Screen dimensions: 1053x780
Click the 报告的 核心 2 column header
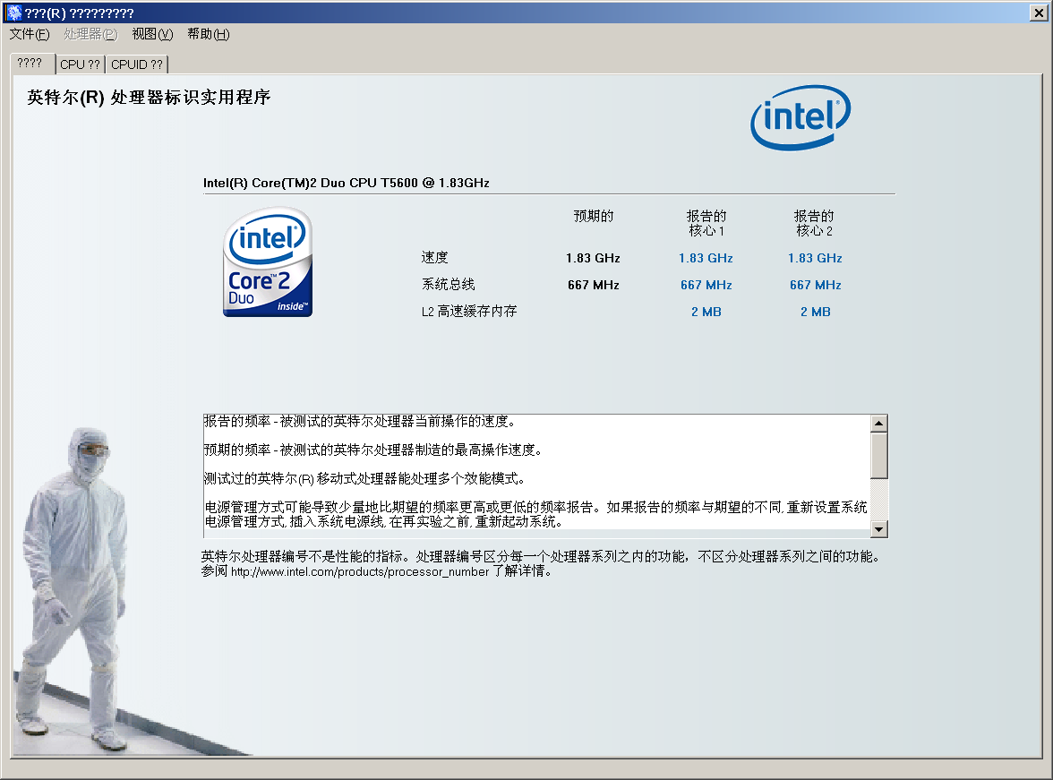pos(814,223)
